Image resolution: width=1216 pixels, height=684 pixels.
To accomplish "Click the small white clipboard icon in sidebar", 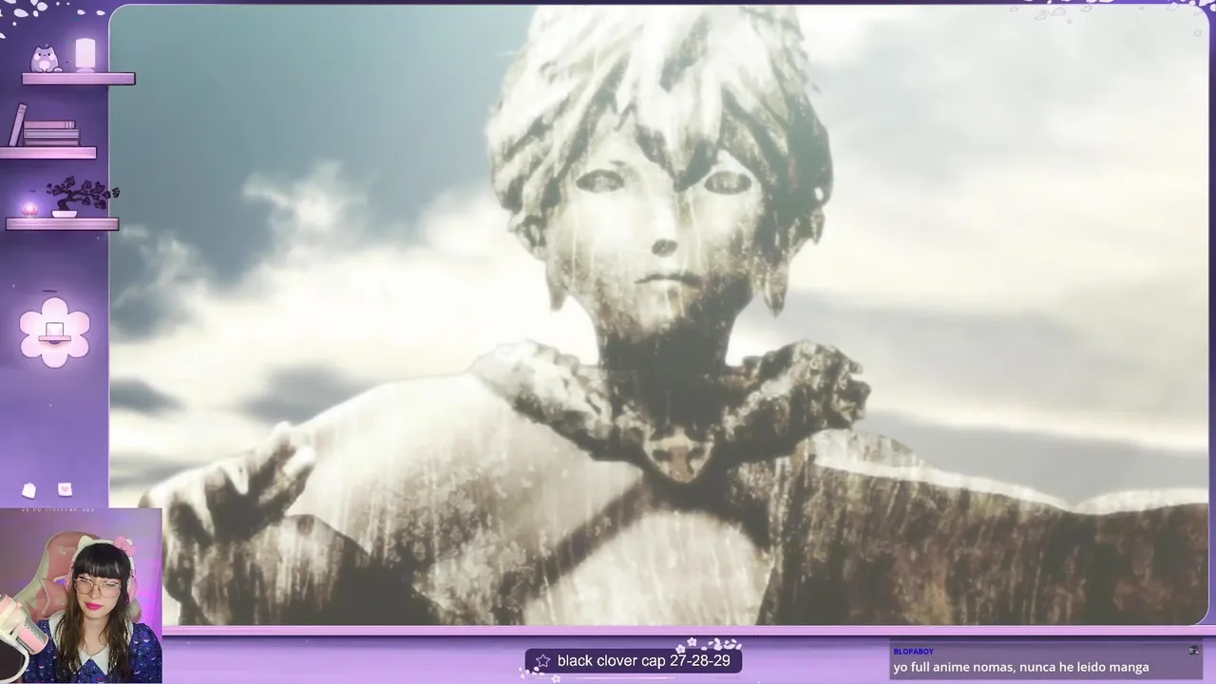I will [29, 489].
